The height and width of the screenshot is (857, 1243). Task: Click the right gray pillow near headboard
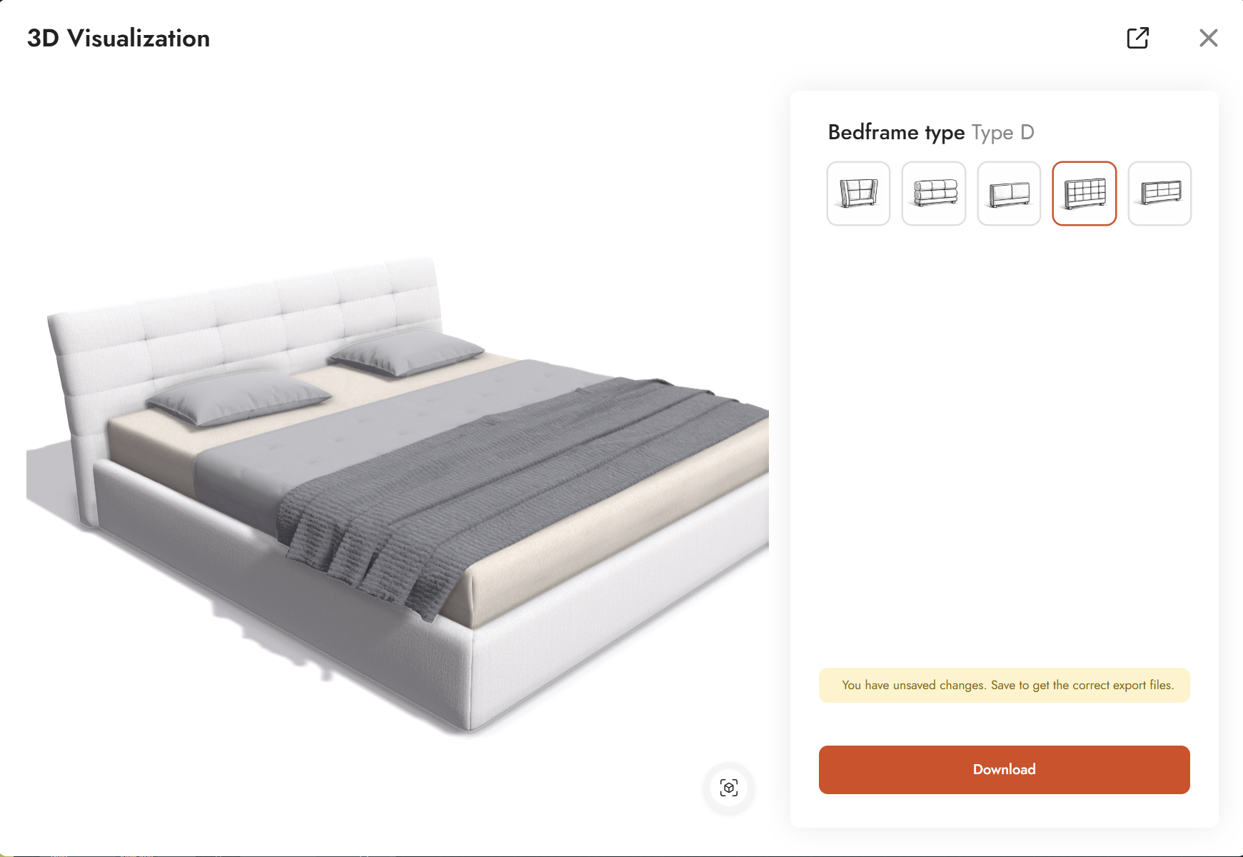point(407,351)
